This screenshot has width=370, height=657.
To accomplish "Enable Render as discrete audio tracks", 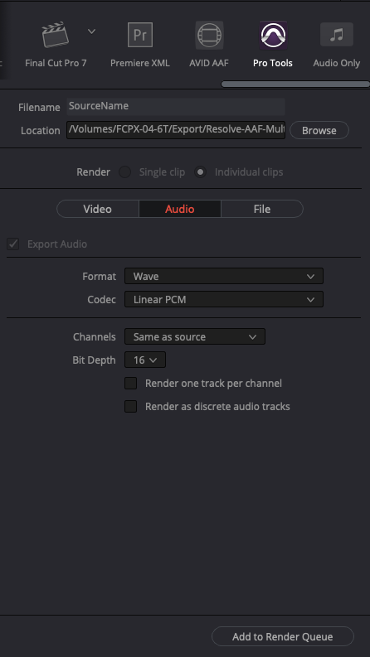I will click(x=131, y=407).
